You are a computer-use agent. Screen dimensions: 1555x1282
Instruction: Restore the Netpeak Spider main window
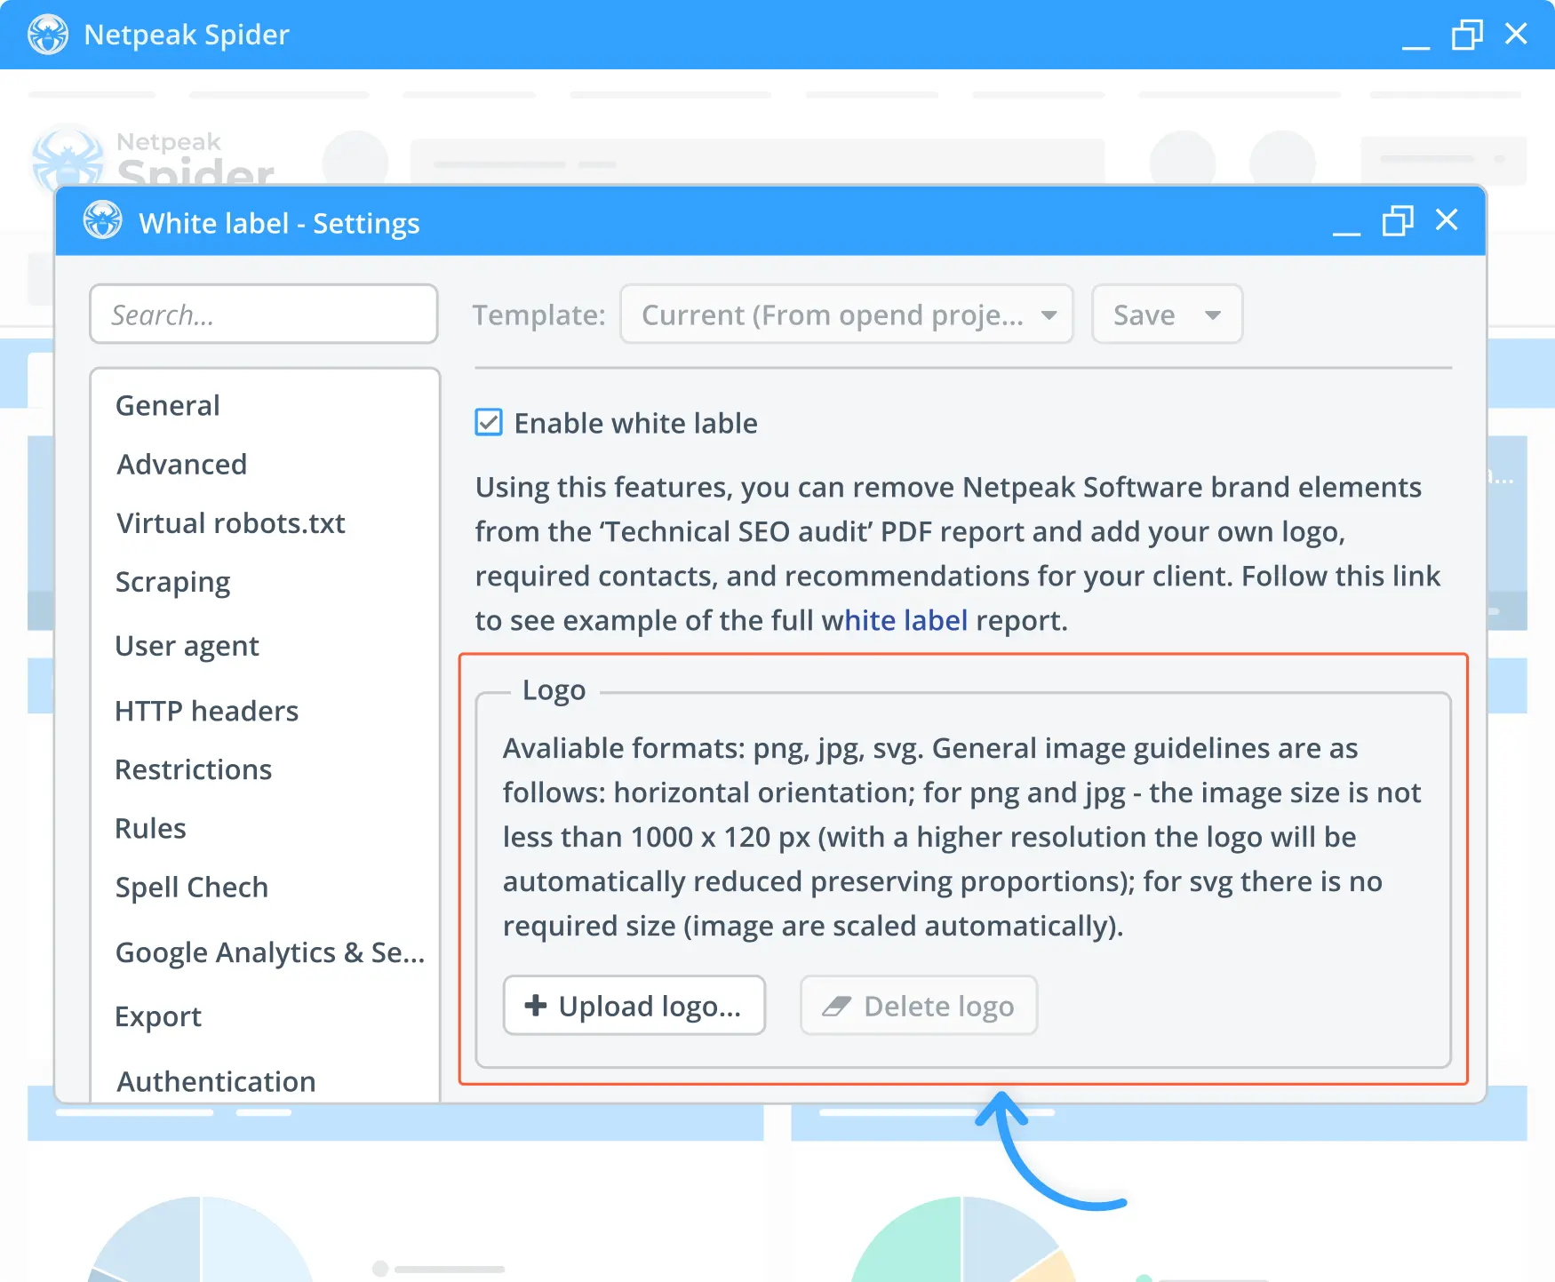coord(1467,35)
